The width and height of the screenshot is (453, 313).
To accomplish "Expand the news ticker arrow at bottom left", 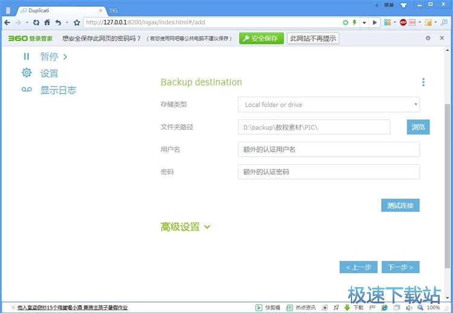I will [13, 308].
